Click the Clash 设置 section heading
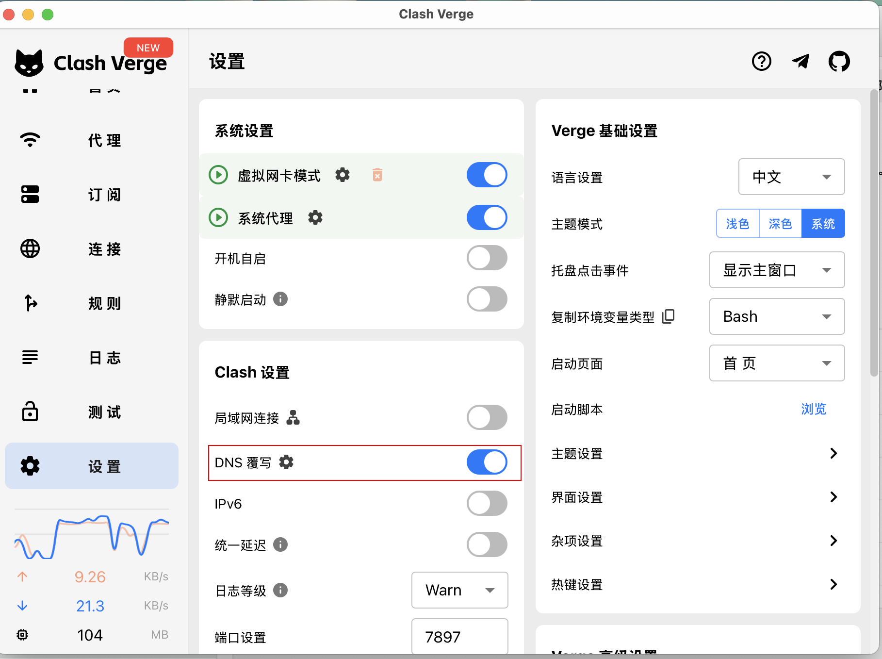Screen dimensions: 882x659 (252, 372)
